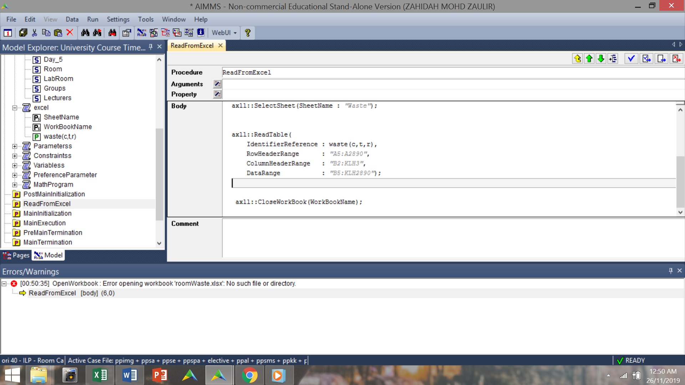Switch to the Pages tab

pyautogui.click(x=16, y=255)
